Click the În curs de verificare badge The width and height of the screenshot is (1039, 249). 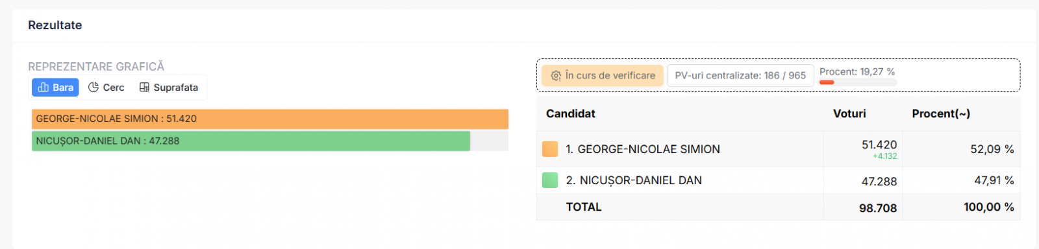(603, 76)
